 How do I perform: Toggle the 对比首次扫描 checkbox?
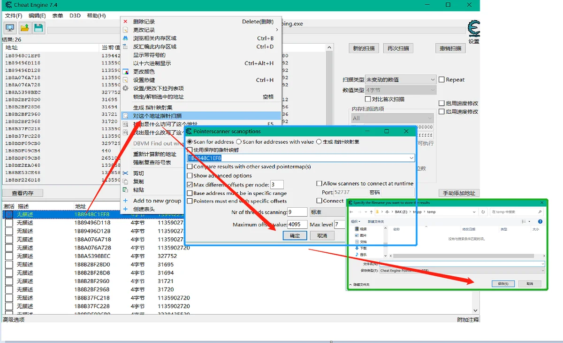[x=368, y=99]
